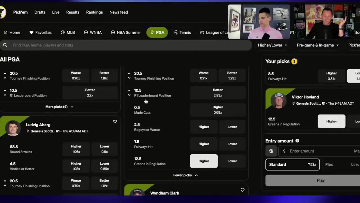
Task: Pick Worse 0.76x on Tourney Finishing Position
Action: pyautogui.click(x=76, y=76)
